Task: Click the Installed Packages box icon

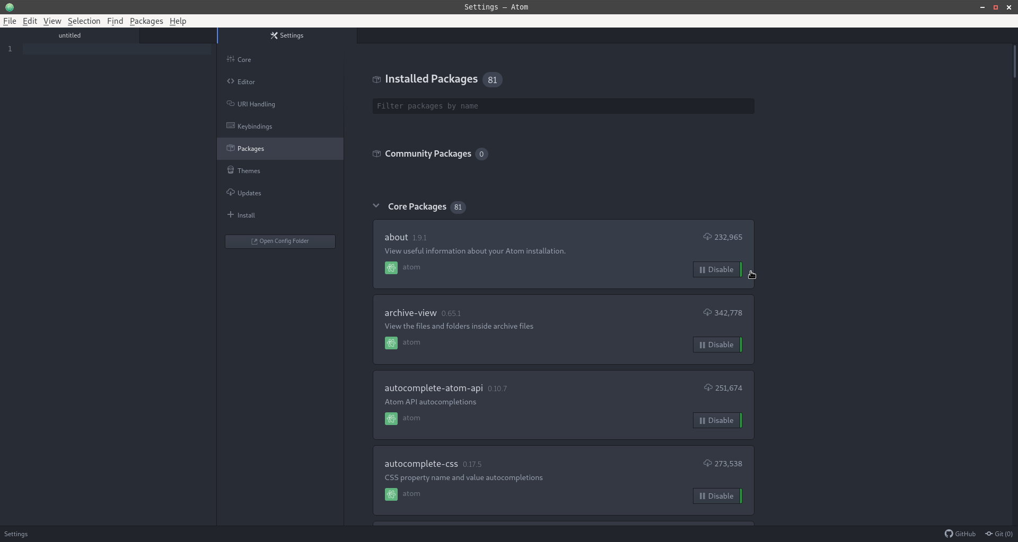Action: (x=376, y=79)
